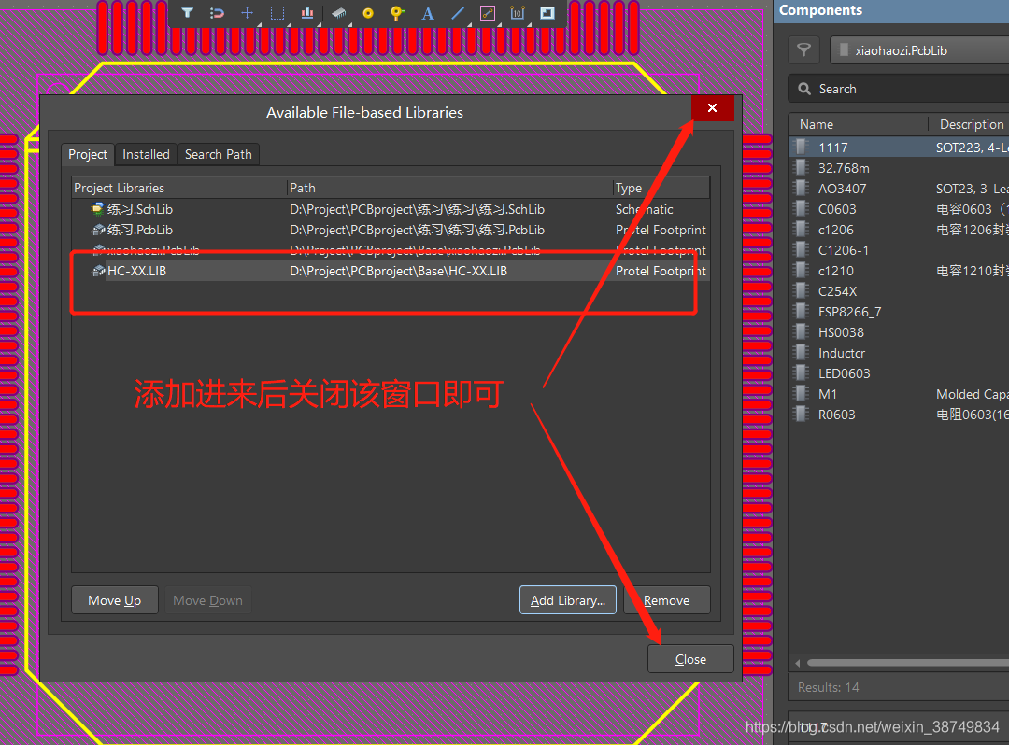Select the move objects cross tool
Screen dimensions: 1009x745
coord(247,13)
